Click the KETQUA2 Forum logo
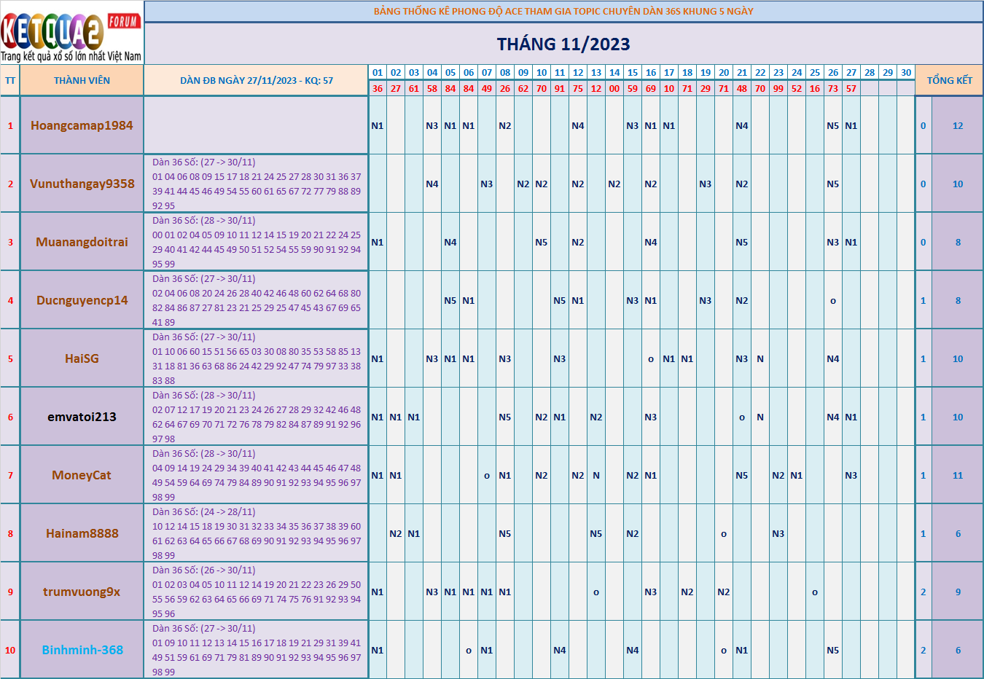The height and width of the screenshot is (679, 984). point(71,34)
